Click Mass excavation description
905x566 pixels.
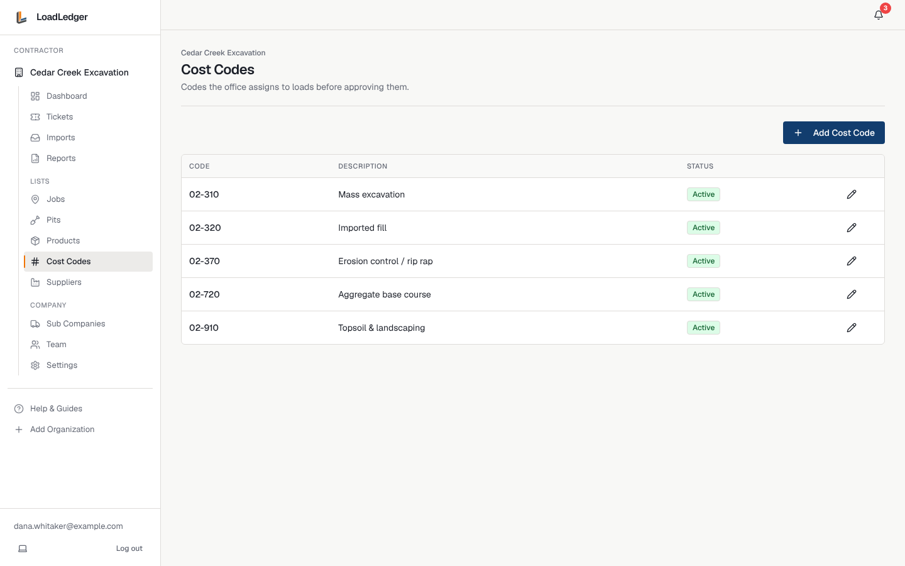pos(371,194)
